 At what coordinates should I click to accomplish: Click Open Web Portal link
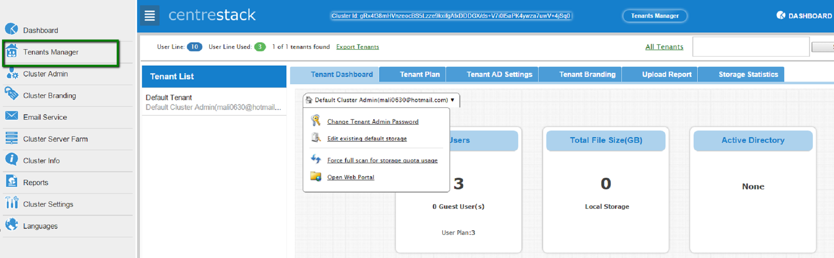350,177
